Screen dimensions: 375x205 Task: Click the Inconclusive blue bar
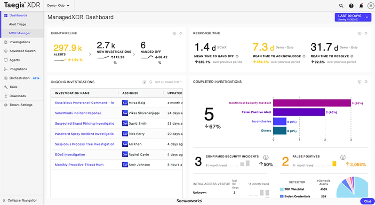click(x=280, y=121)
